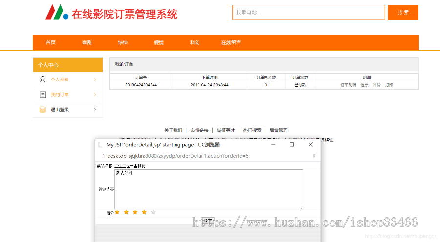Expand the 我的订单 chevron arrow

[x=95, y=95]
